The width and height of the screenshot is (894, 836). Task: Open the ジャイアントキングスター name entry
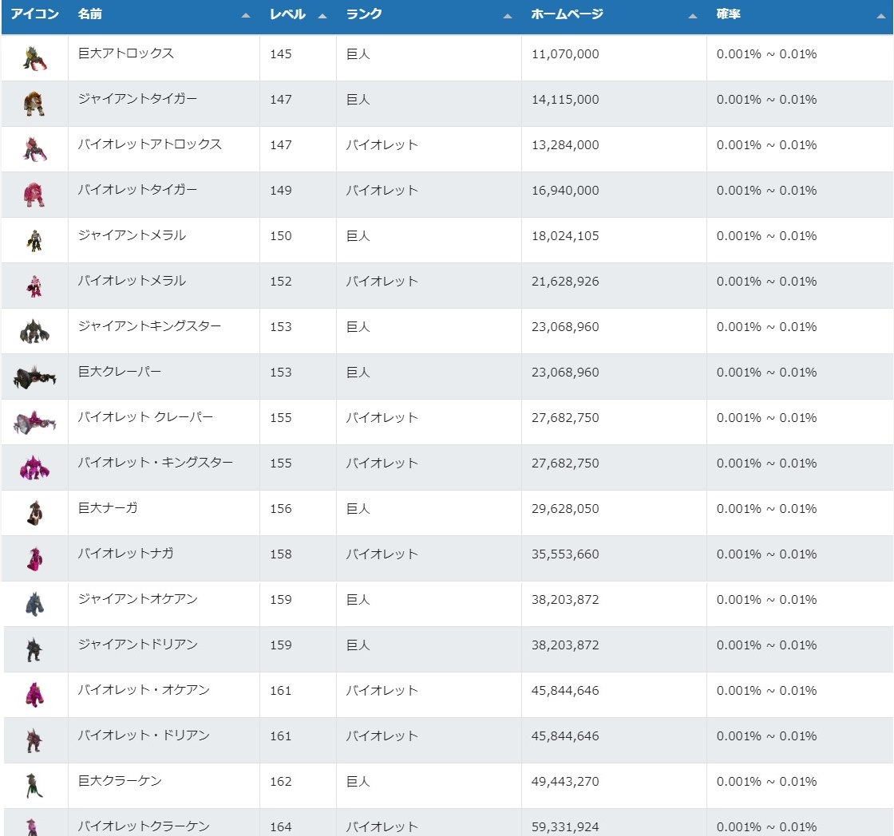150,326
